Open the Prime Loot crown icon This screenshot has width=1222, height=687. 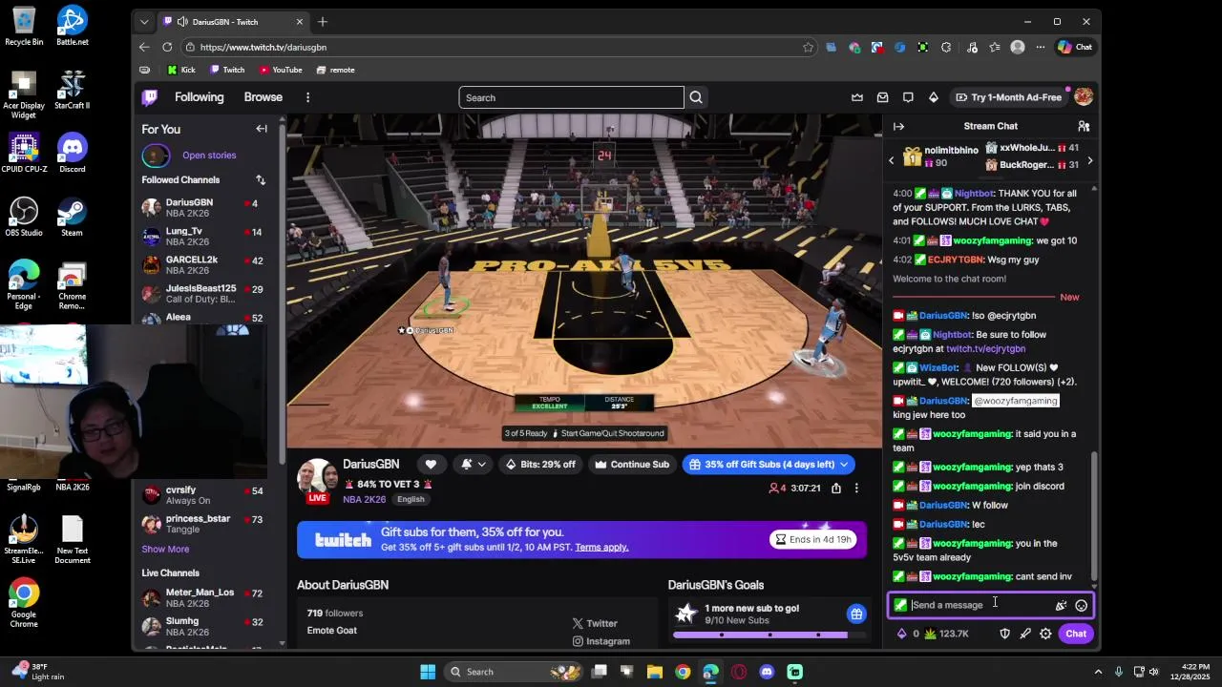[x=857, y=97]
